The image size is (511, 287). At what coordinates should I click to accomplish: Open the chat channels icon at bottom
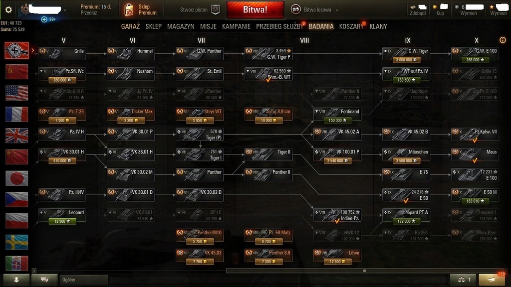(x=44, y=280)
